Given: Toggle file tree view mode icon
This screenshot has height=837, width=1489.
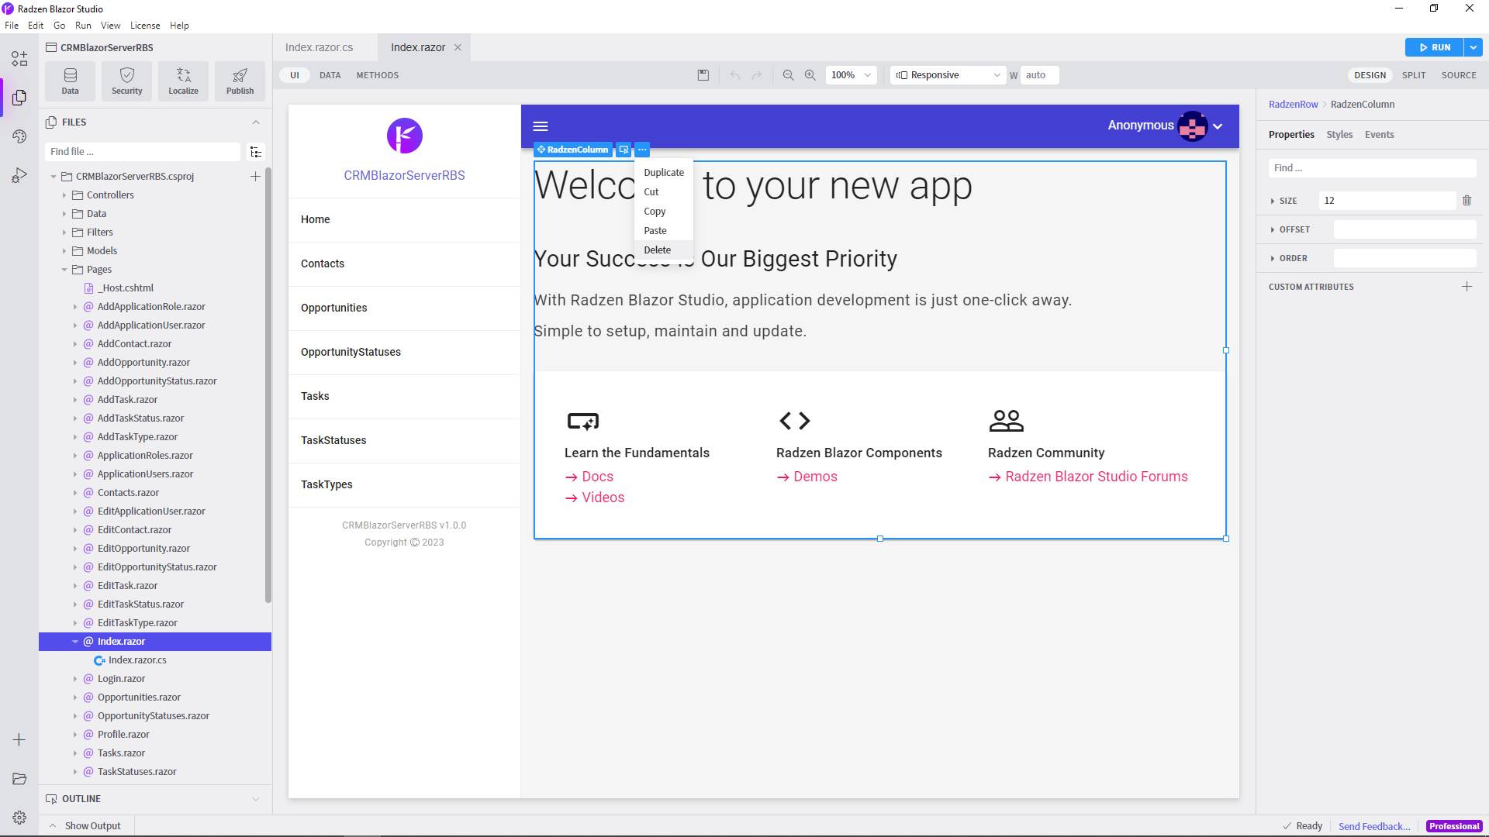Looking at the screenshot, I should click(x=256, y=152).
